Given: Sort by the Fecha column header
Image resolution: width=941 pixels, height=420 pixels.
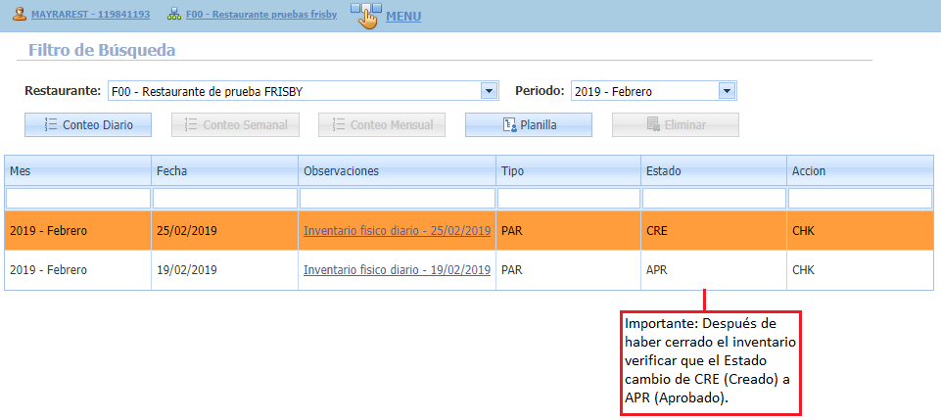Looking at the screenshot, I should pos(224,171).
